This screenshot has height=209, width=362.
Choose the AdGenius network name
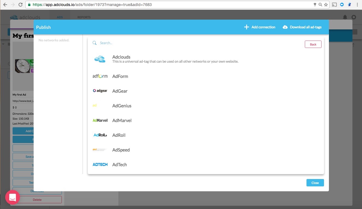coord(122,106)
